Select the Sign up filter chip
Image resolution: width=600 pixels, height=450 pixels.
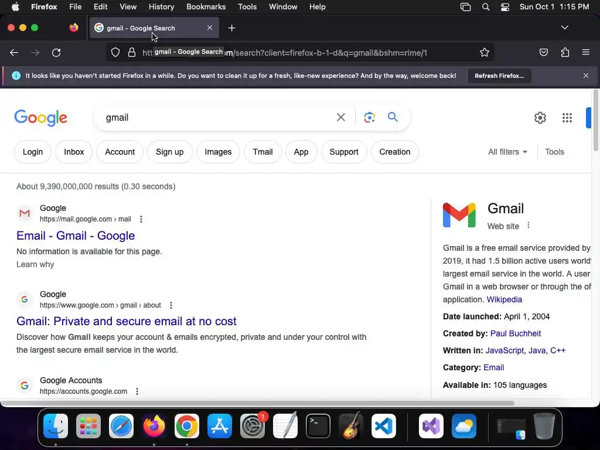point(169,152)
